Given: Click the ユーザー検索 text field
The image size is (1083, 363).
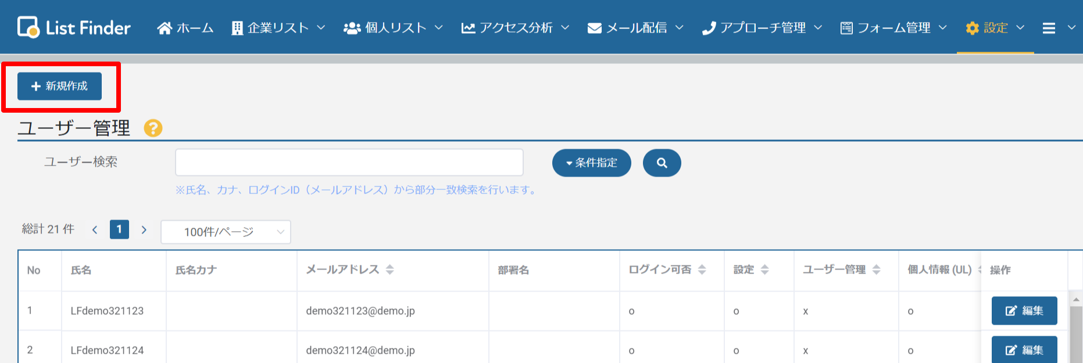Looking at the screenshot, I should (x=349, y=163).
